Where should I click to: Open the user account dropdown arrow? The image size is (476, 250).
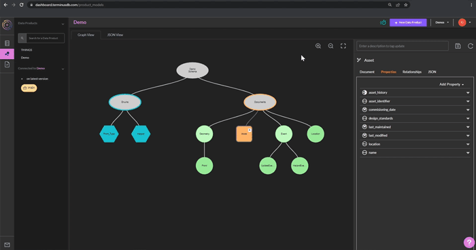click(470, 22)
